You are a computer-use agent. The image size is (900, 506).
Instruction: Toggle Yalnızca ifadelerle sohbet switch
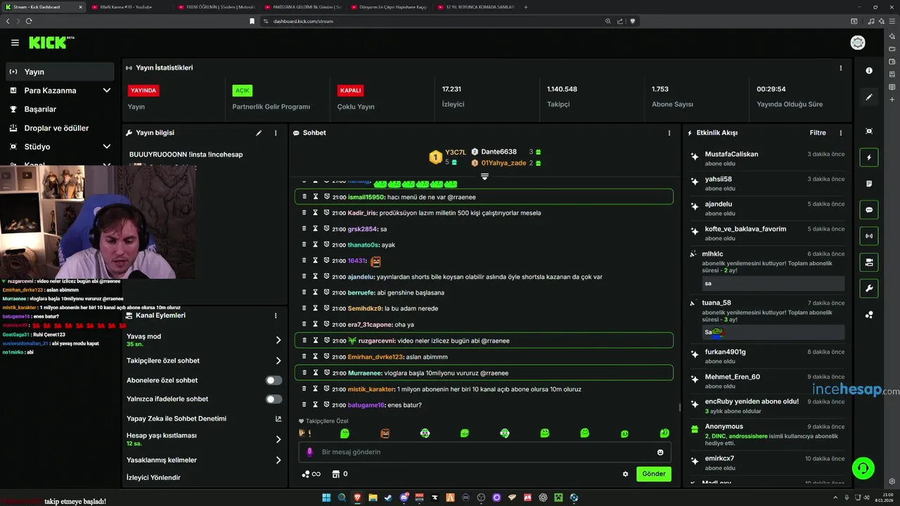274,399
